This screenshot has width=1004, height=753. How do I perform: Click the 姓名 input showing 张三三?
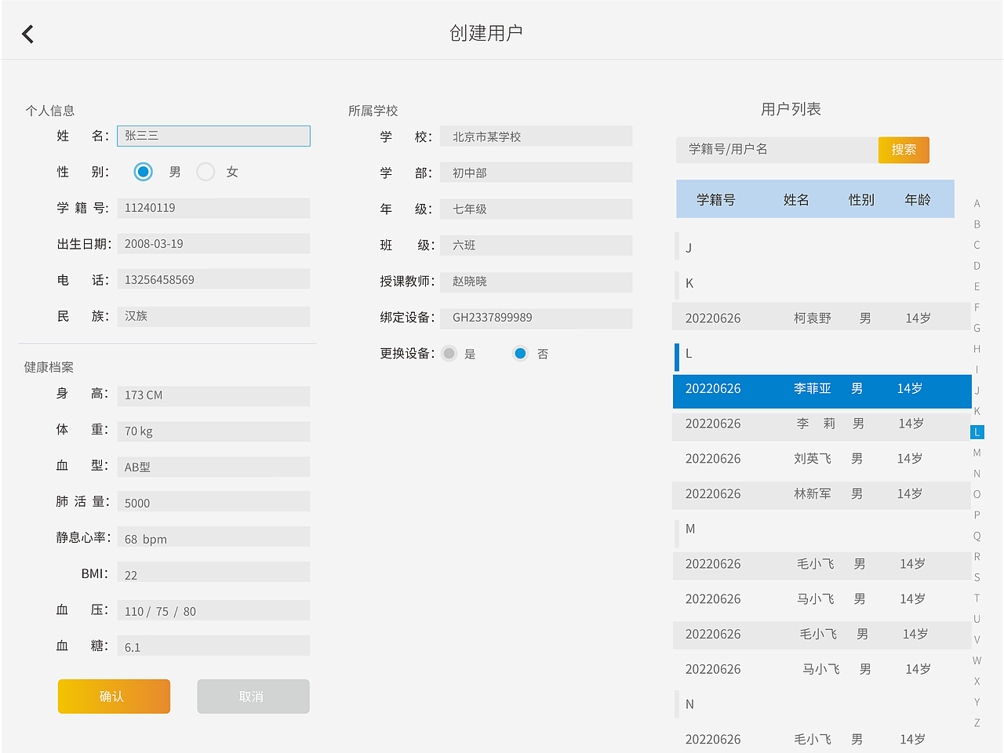point(213,136)
